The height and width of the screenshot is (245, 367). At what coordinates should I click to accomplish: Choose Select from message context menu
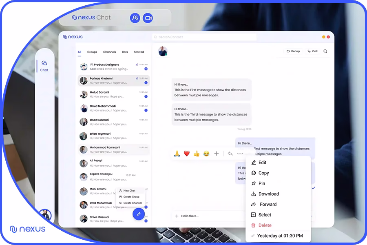[x=264, y=215]
